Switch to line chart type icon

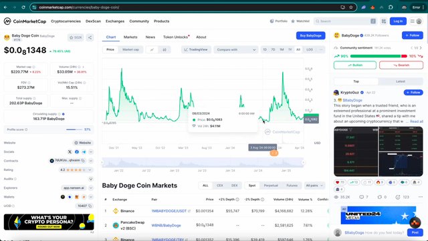tap(152, 49)
